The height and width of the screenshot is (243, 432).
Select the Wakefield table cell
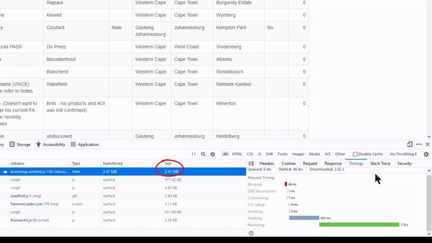(76, 88)
